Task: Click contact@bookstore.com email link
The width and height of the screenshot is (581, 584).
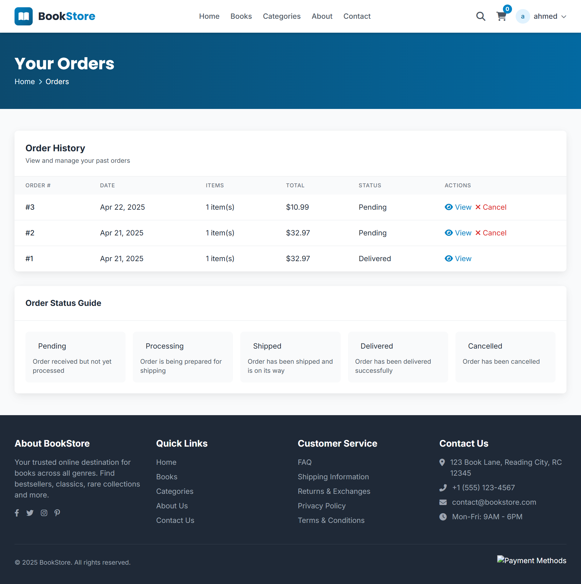Action: click(x=494, y=502)
